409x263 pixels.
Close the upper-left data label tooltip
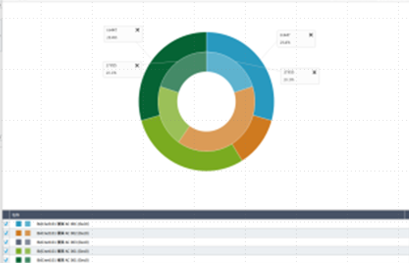coord(137,30)
